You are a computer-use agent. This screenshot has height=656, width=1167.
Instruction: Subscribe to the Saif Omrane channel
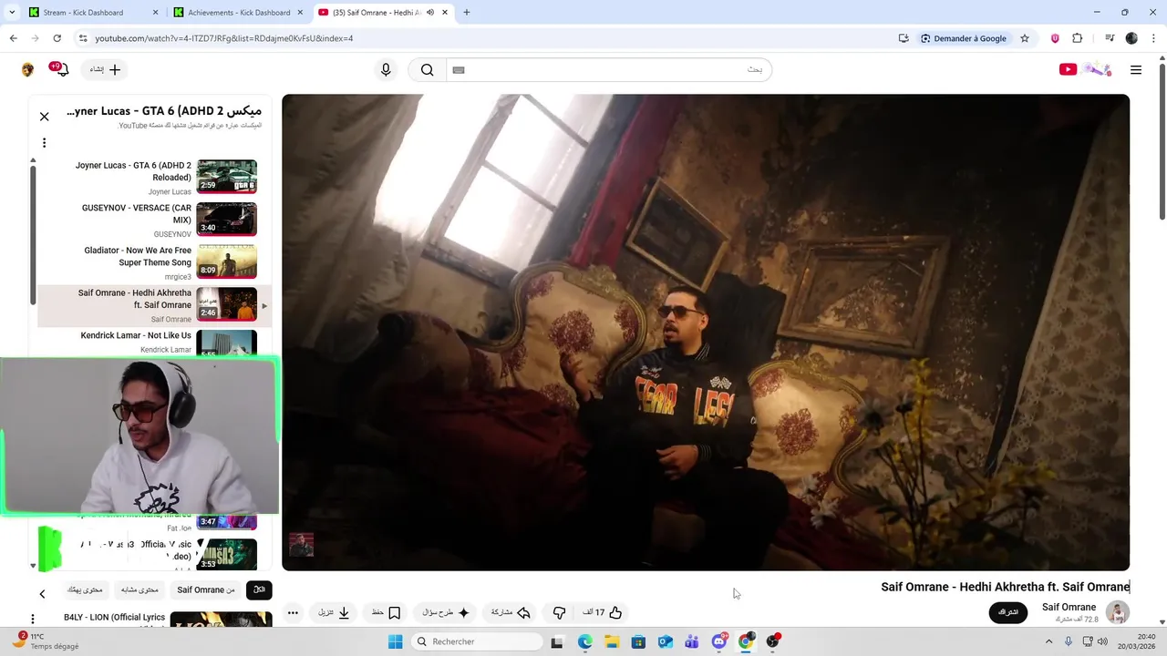point(1007,612)
